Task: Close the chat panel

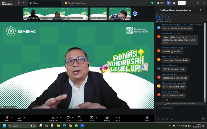Action: click(203, 10)
